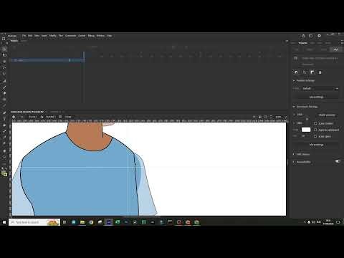The image size is (344, 258).
Task: Go to Symbol 1 in the edit bar
Action: (51, 117)
